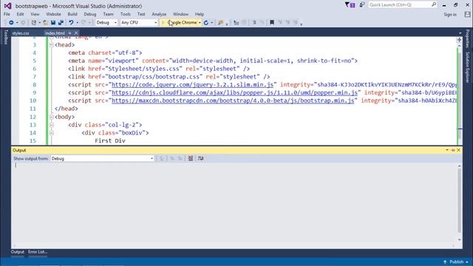Click the account avatar icon
473x266 pixels.
pyautogui.click(x=467, y=14)
